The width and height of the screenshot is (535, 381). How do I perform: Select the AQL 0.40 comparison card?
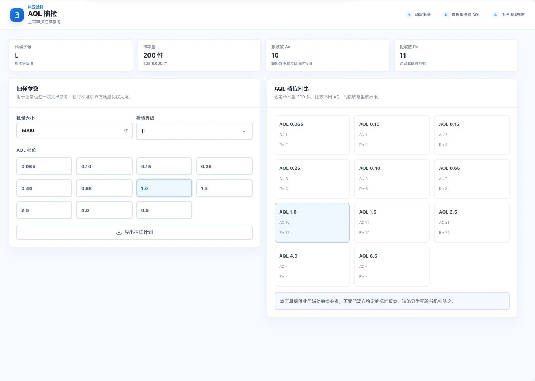coord(392,179)
